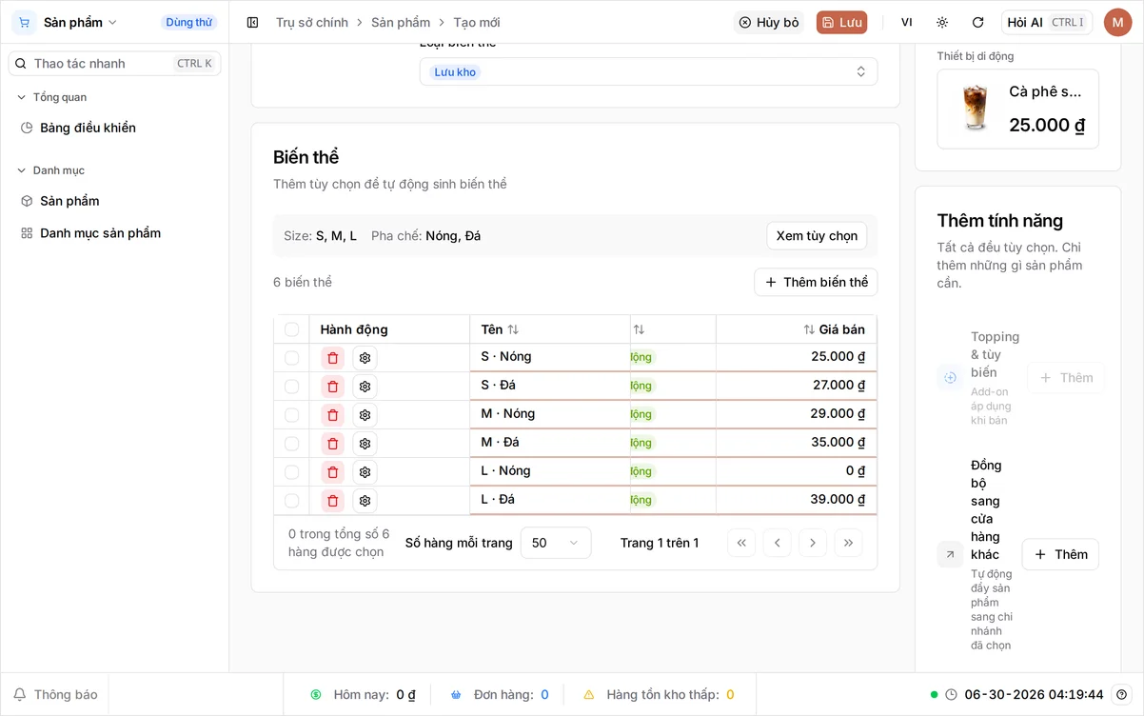Go to the previous page
The height and width of the screenshot is (716, 1144).
tap(777, 543)
